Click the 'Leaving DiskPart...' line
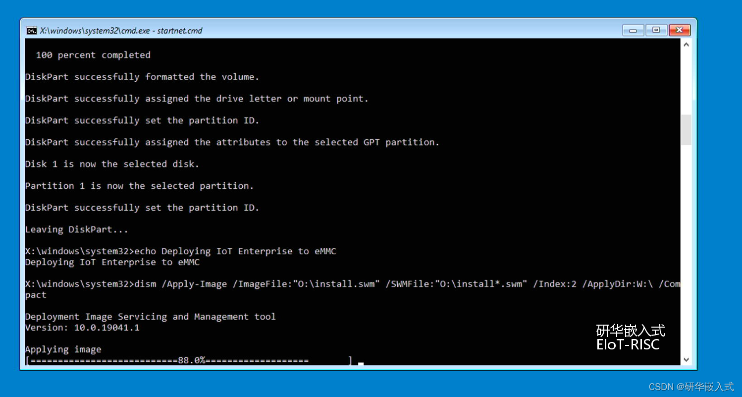 coord(77,229)
